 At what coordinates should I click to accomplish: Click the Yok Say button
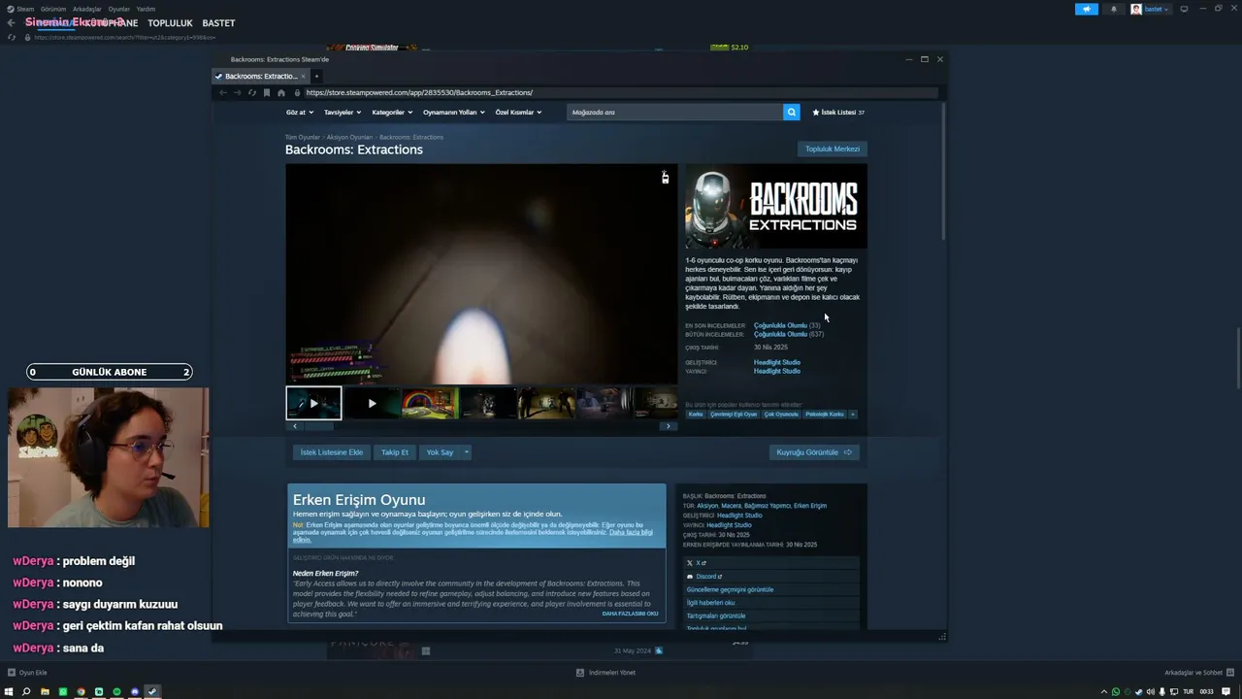click(x=440, y=452)
